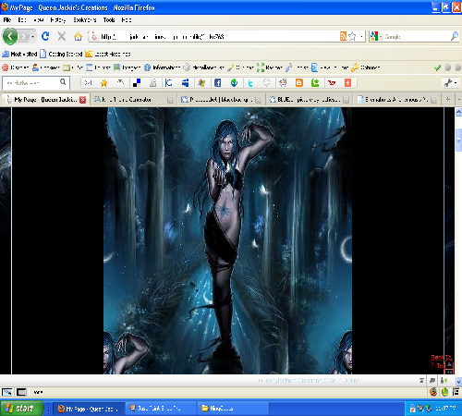
Task: Click the folder window button in taskbar
Action: (233, 409)
